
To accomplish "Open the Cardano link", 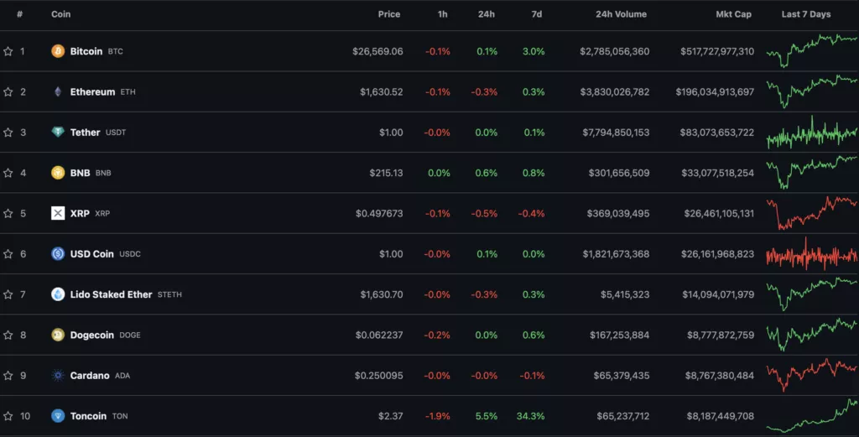I will tap(90, 375).
